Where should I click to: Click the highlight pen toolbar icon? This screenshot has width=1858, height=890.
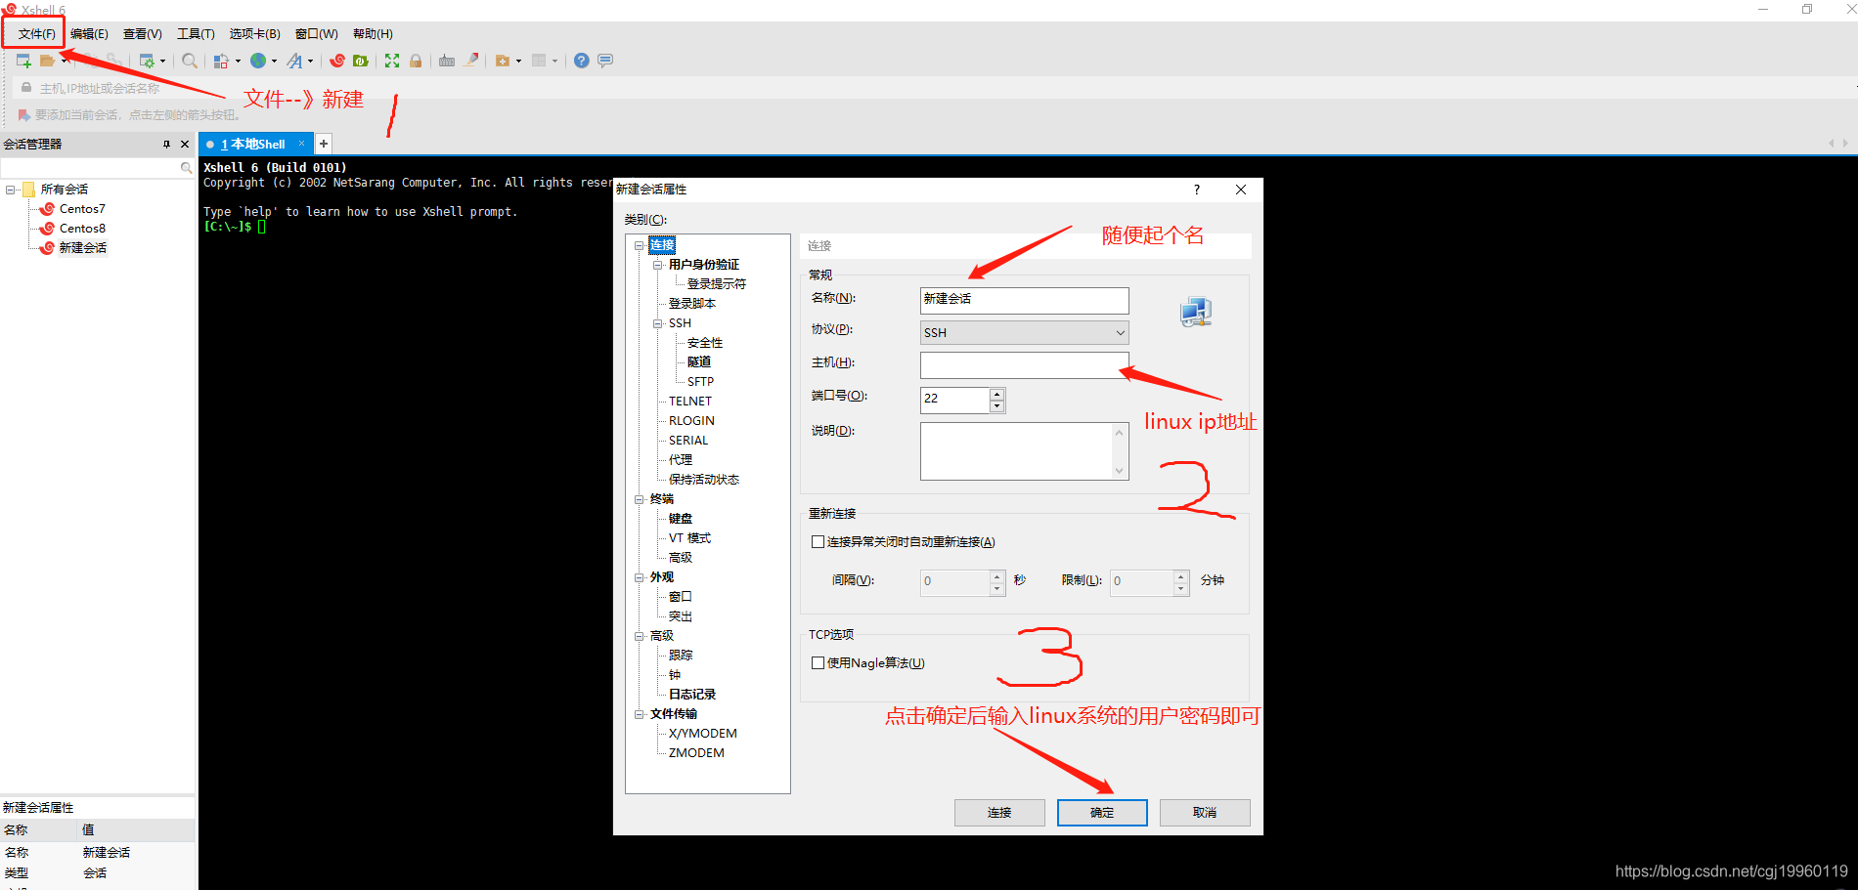click(x=472, y=61)
